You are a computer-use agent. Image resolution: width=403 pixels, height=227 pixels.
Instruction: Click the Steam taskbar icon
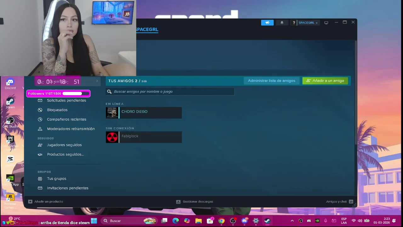point(267,221)
